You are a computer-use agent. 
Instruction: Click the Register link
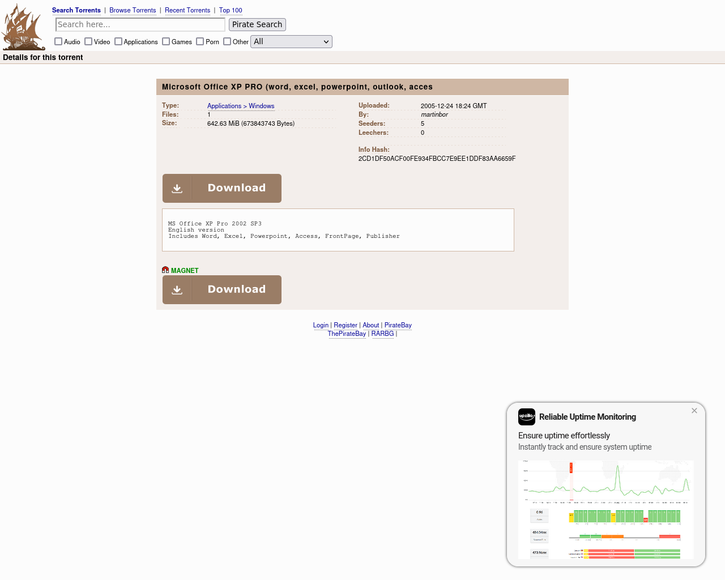[346, 325]
